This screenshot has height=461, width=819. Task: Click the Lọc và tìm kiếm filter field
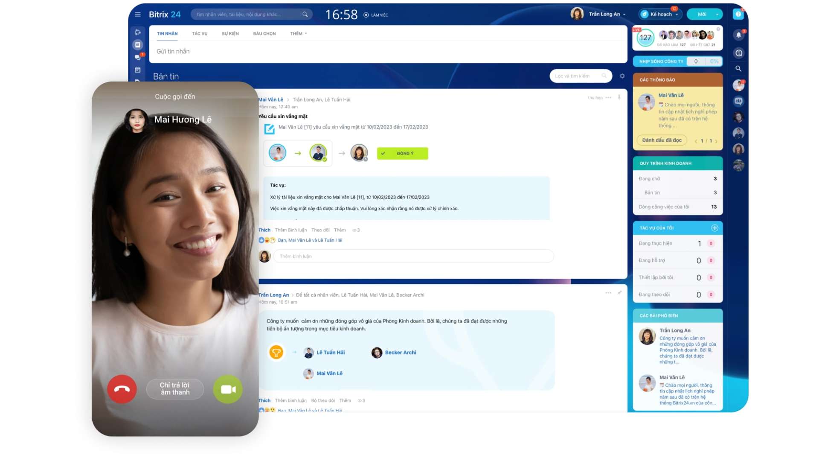click(581, 76)
